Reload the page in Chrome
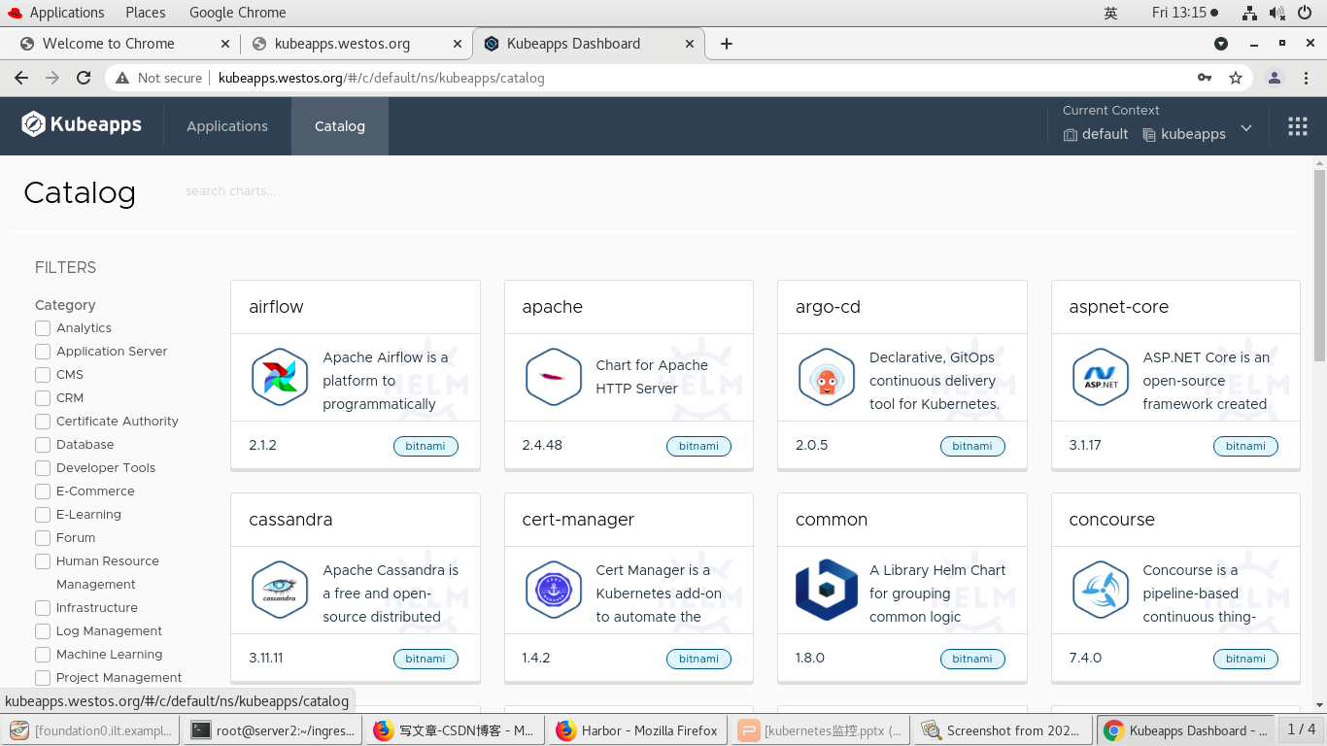The image size is (1327, 746). [84, 78]
